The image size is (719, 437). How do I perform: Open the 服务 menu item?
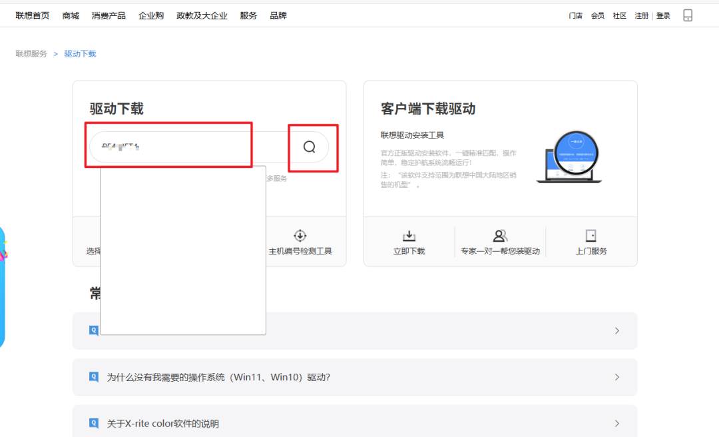248,15
